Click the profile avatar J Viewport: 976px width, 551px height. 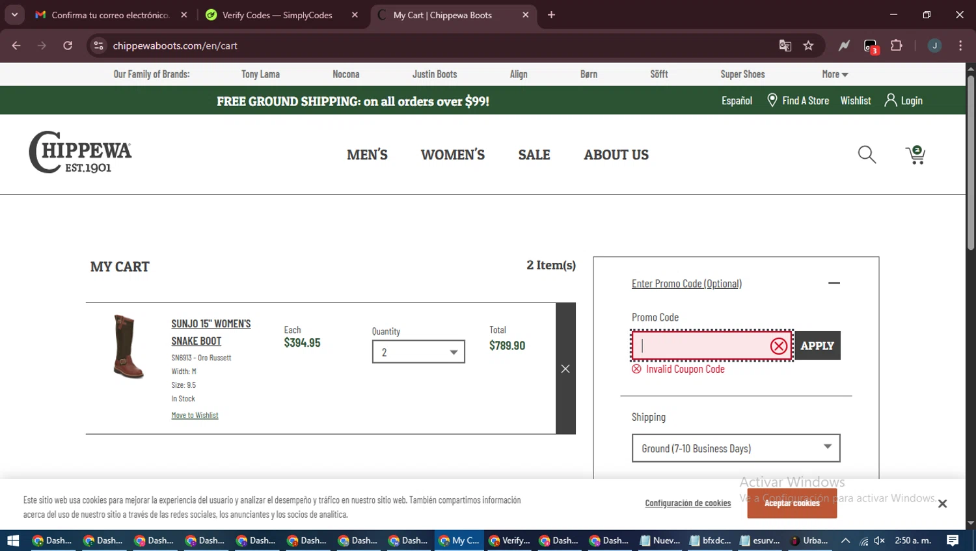click(934, 46)
